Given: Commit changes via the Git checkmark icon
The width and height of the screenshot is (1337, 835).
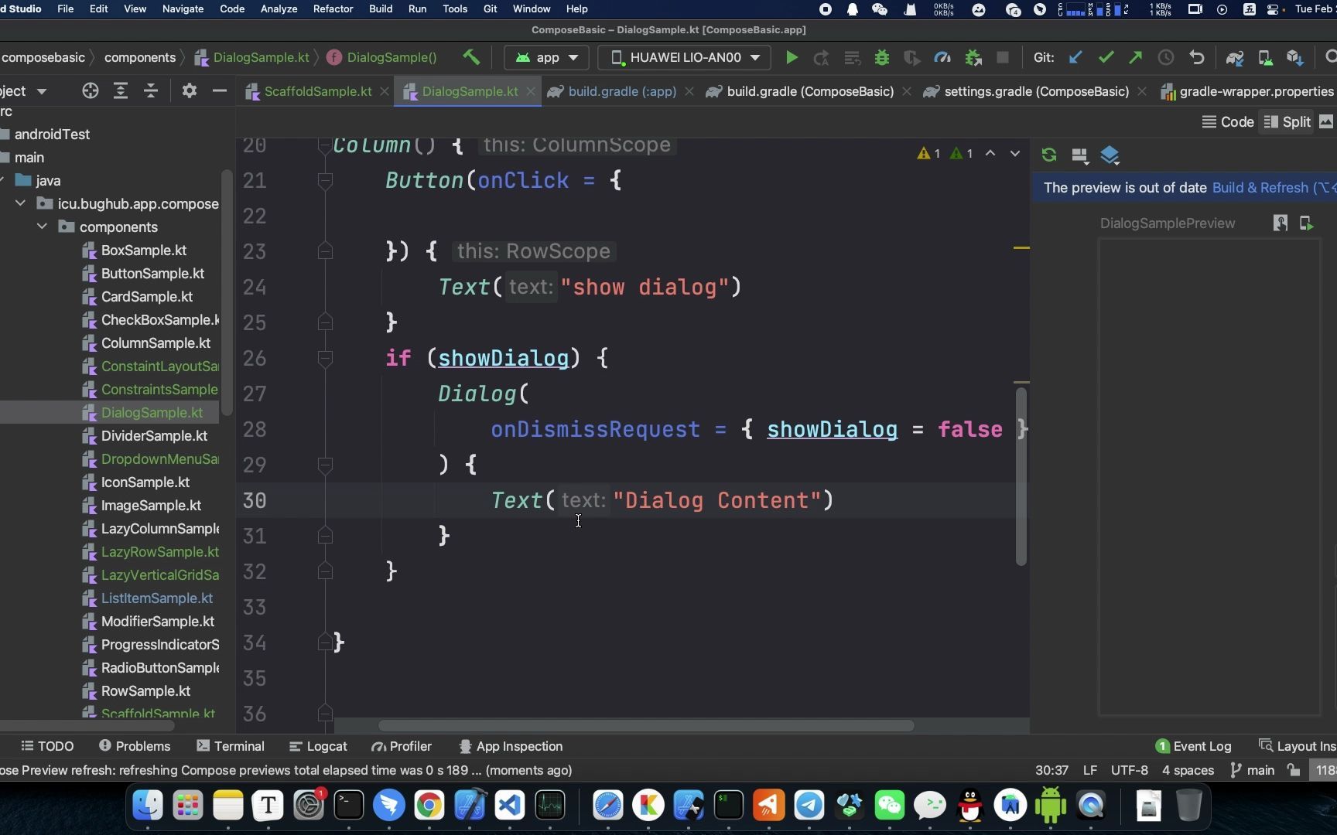Looking at the screenshot, I should pyautogui.click(x=1106, y=57).
